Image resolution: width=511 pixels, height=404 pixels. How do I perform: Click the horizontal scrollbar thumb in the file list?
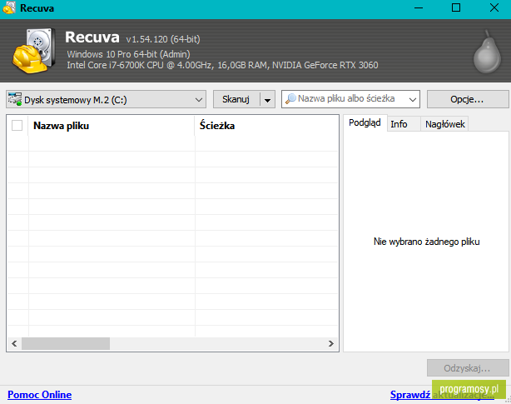point(66,344)
